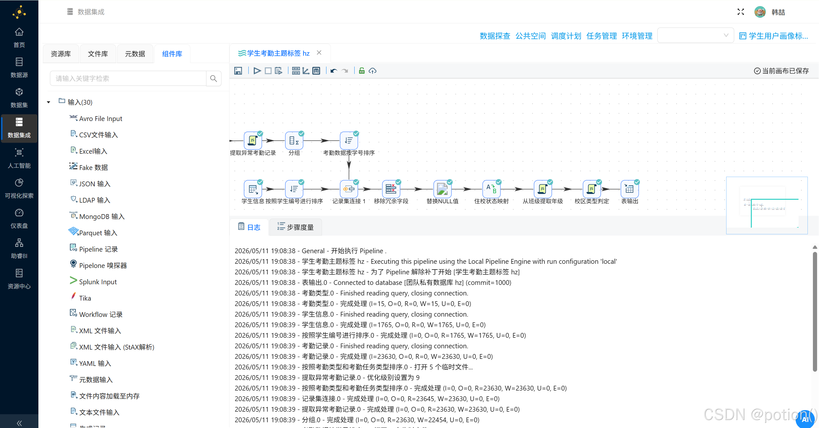The width and height of the screenshot is (819, 428).
Task: Switch to the 组件库 tab
Action: [x=172, y=54]
